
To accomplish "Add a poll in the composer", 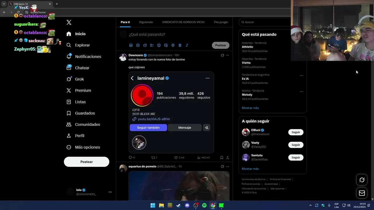I will click(x=152, y=45).
